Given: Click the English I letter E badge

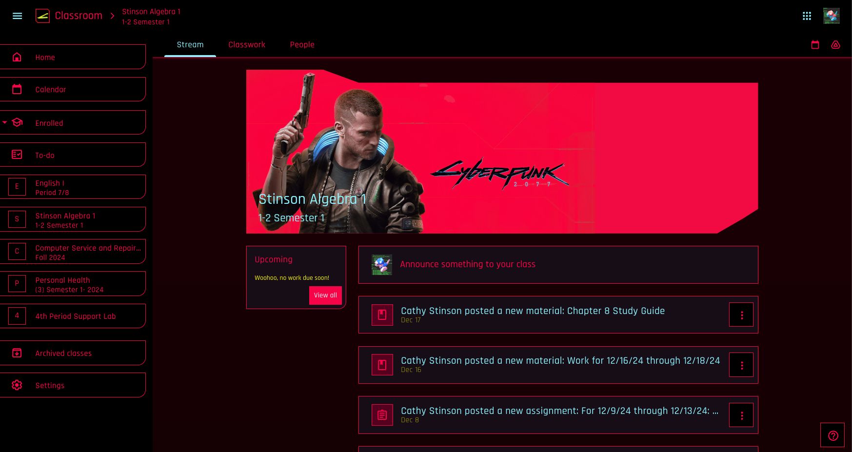Looking at the screenshot, I should [17, 187].
